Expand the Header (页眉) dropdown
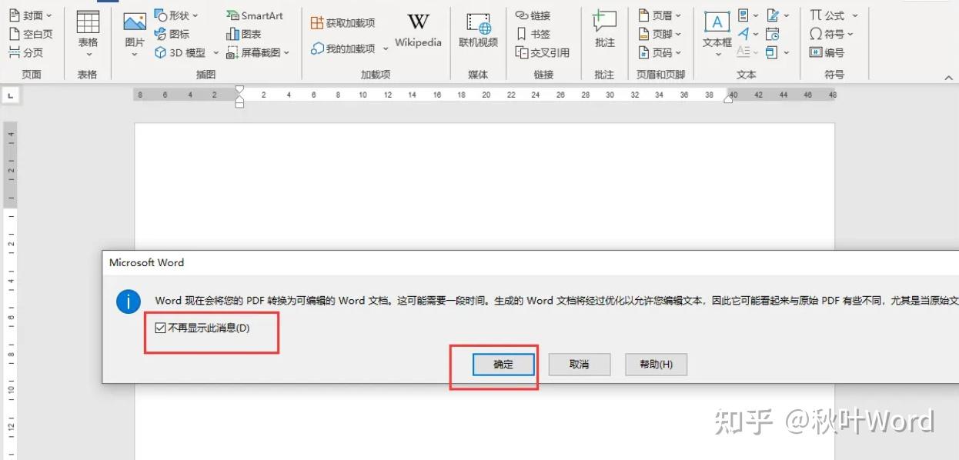Viewport: 959px width, 460px height. pos(678,15)
